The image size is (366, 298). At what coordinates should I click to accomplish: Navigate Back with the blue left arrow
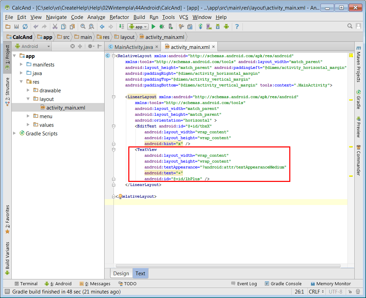[x=102, y=27]
